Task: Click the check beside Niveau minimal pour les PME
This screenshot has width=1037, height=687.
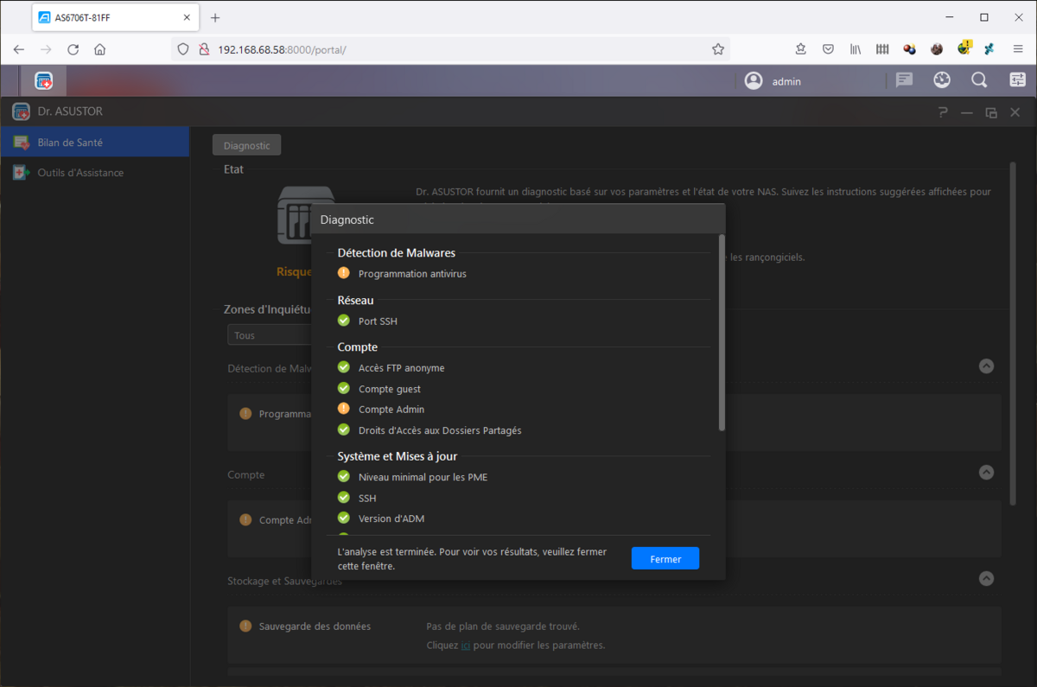Action: pos(344,476)
